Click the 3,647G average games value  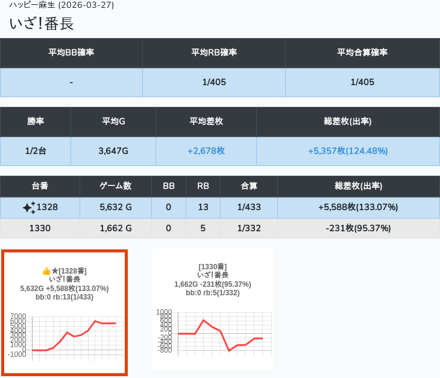113,151
